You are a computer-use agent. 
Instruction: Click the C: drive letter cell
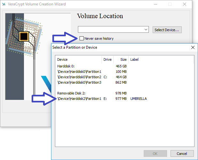coord(105,77)
